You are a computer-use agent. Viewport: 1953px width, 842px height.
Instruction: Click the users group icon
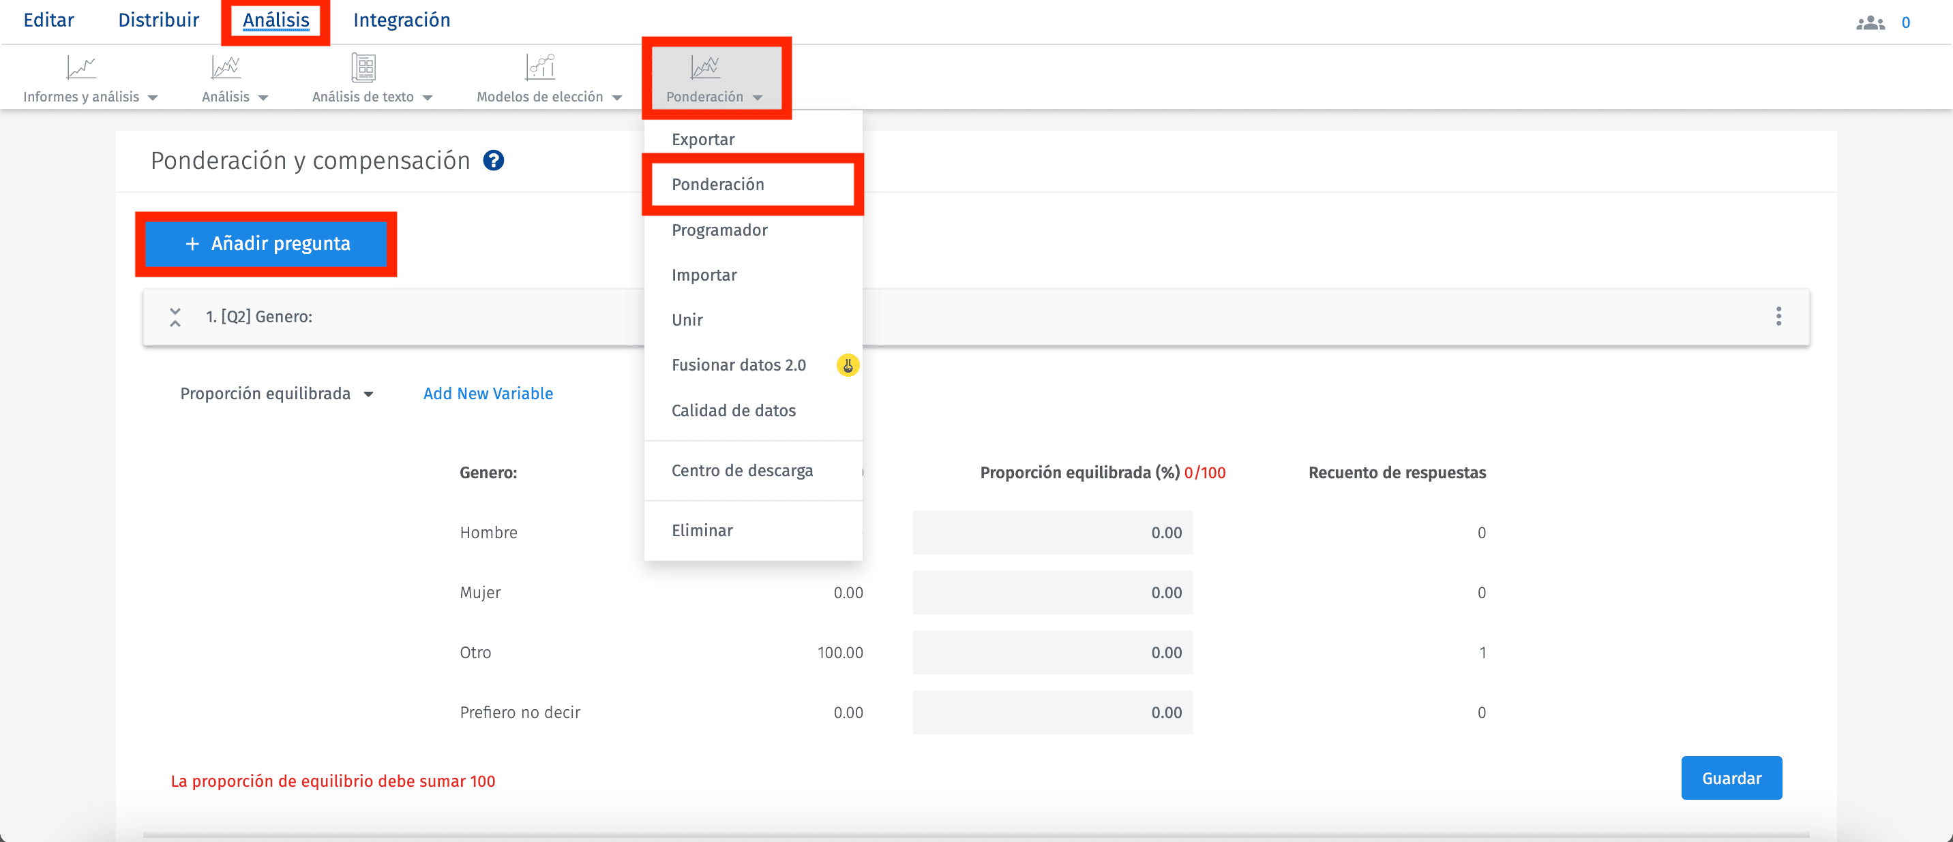coord(1870,22)
